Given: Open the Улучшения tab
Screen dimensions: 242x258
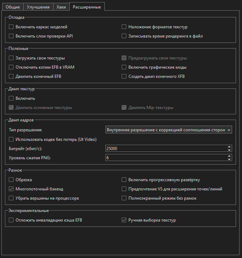Looking at the screenshot, I should click(38, 7).
